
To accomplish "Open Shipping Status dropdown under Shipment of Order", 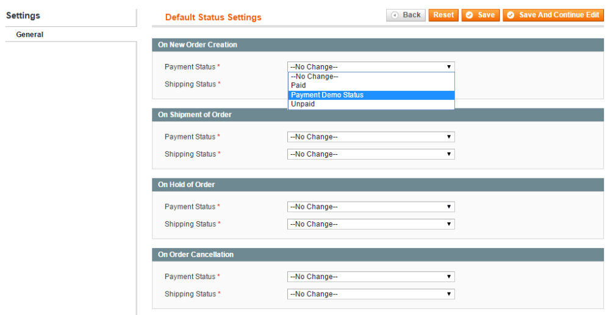I will 371,154.
